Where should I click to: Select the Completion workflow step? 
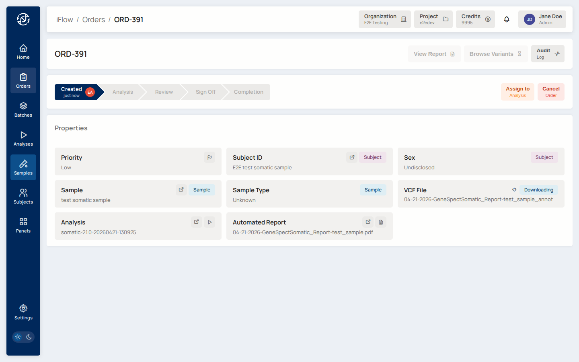(248, 92)
